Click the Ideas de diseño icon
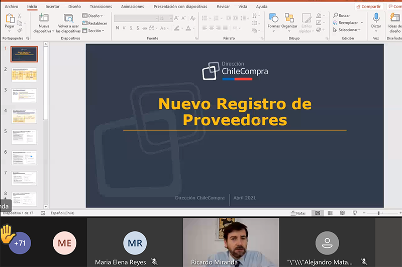This screenshot has height=267, width=402. pos(395,18)
